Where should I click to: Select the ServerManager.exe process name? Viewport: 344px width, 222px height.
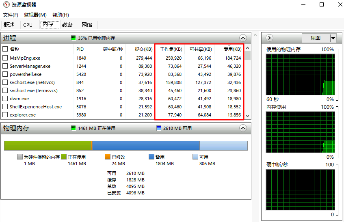pos(30,66)
